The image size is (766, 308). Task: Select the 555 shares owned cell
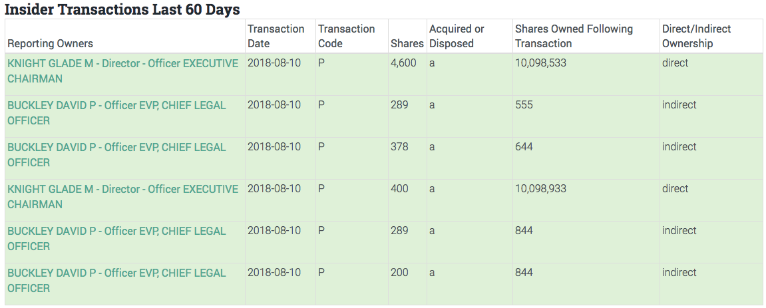(524, 105)
